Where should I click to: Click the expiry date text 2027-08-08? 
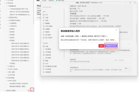tap(82, 6)
